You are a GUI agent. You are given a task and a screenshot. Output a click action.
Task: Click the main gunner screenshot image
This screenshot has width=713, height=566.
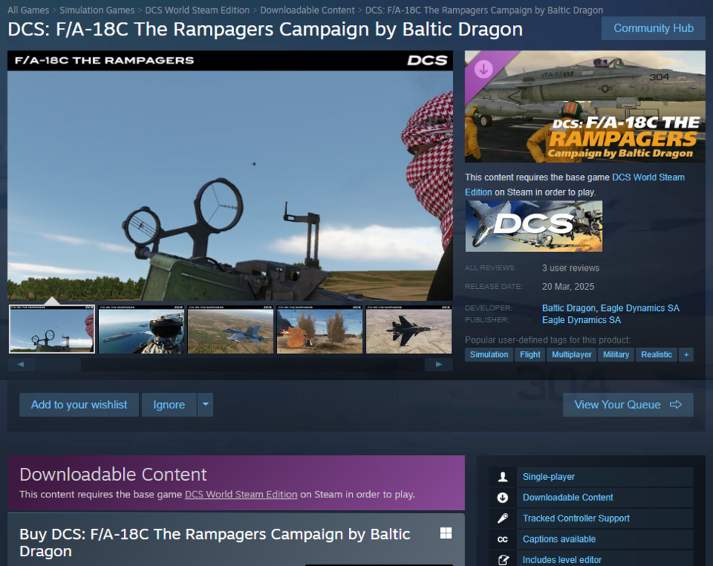click(230, 175)
